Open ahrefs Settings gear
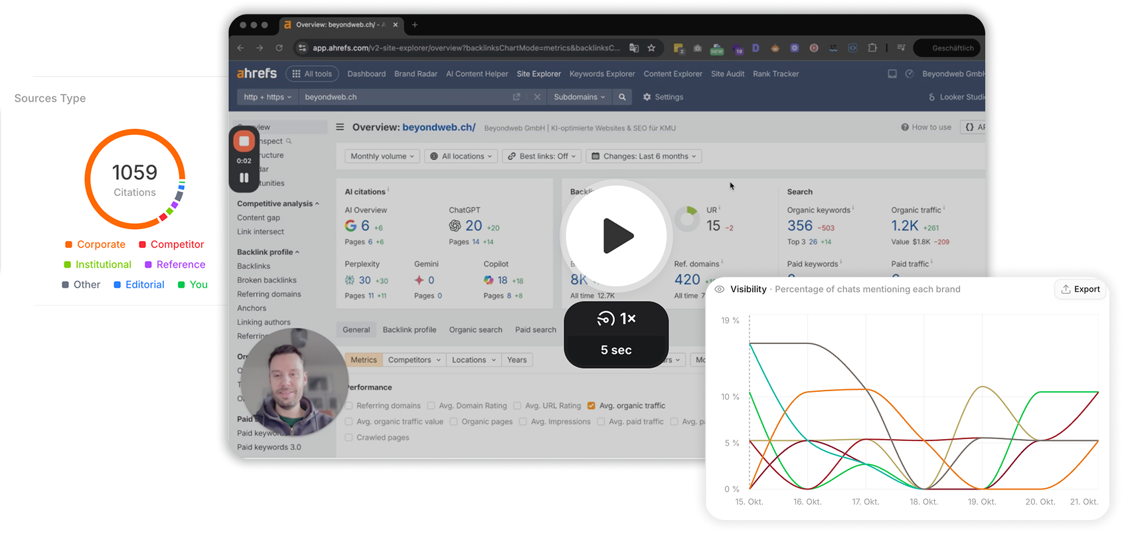This screenshot has width=1124, height=534. click(x=647, y=97)
